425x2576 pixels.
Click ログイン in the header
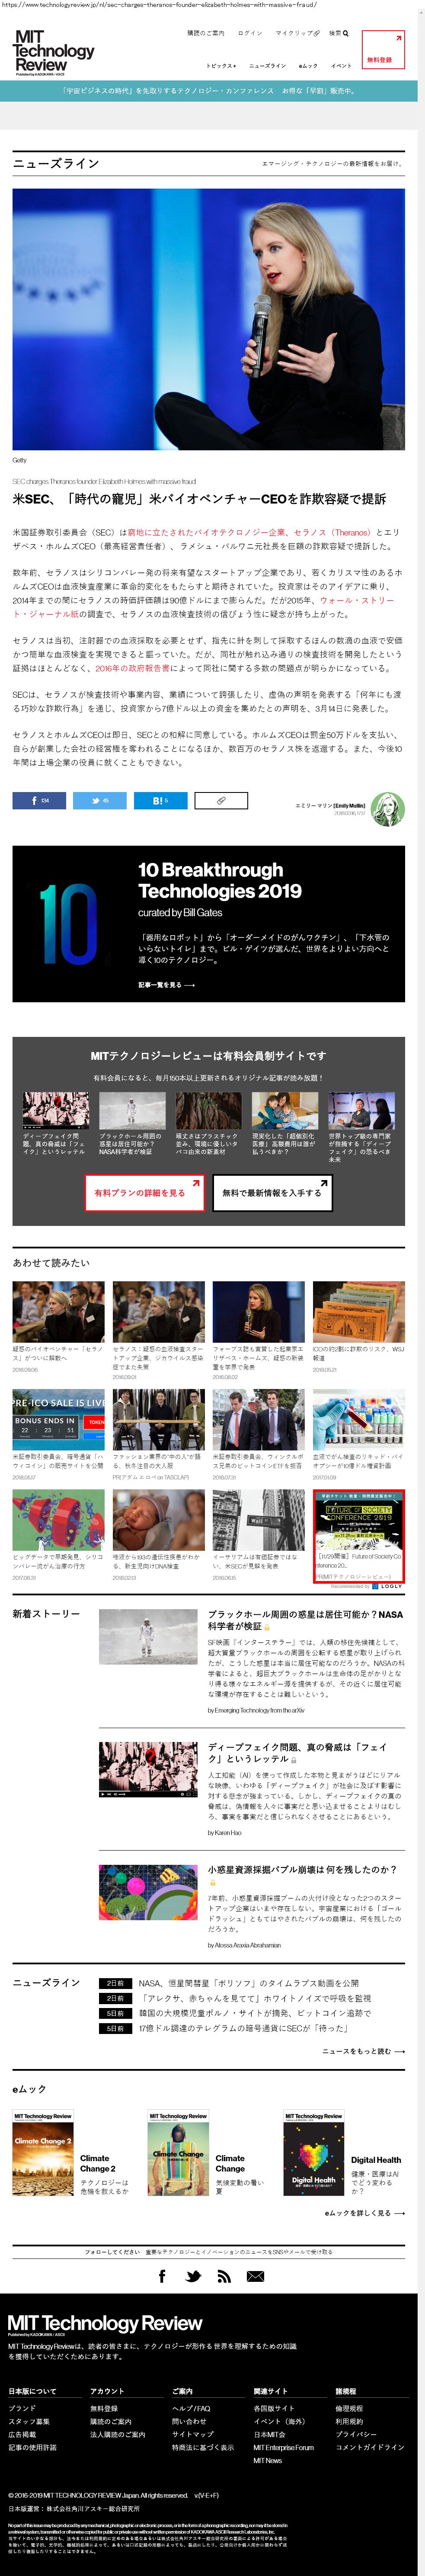tap(250, 33)
